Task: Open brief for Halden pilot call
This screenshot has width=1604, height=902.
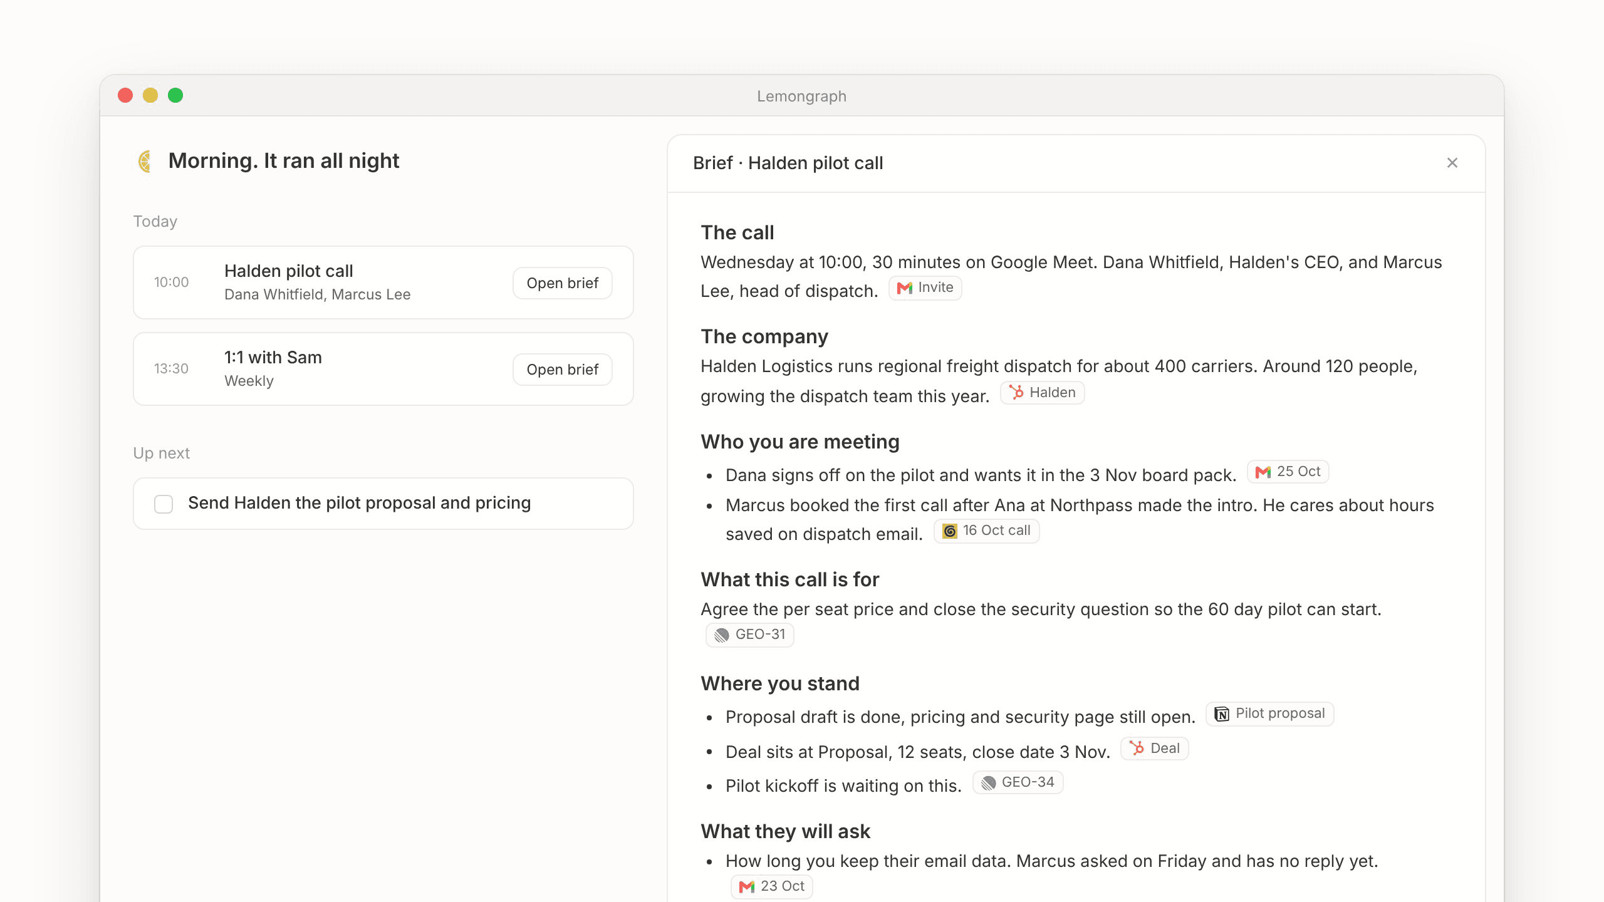Action: 562,283
